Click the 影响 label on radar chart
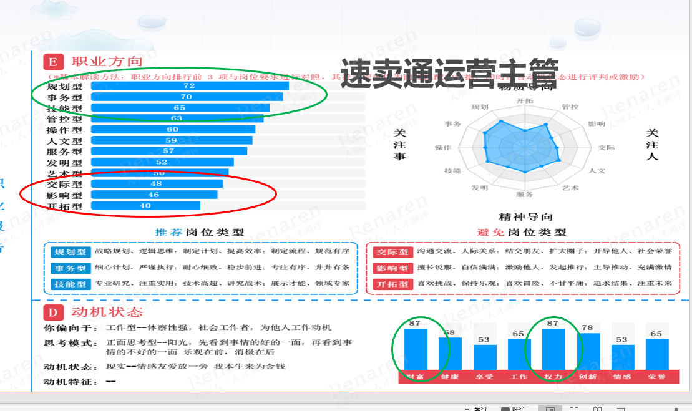This screenshot has width=692, height=411. pos(597,124)
